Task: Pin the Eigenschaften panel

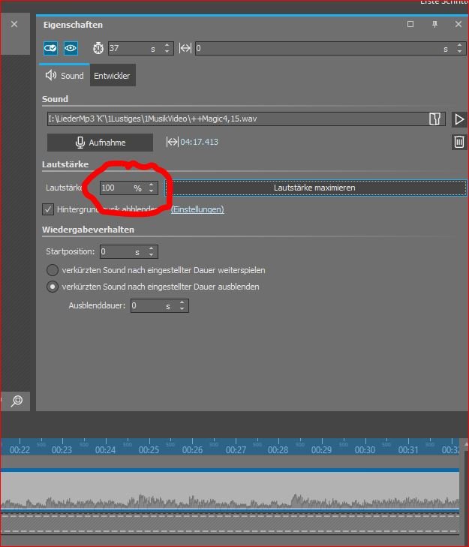Action: [x=434, y=25]
